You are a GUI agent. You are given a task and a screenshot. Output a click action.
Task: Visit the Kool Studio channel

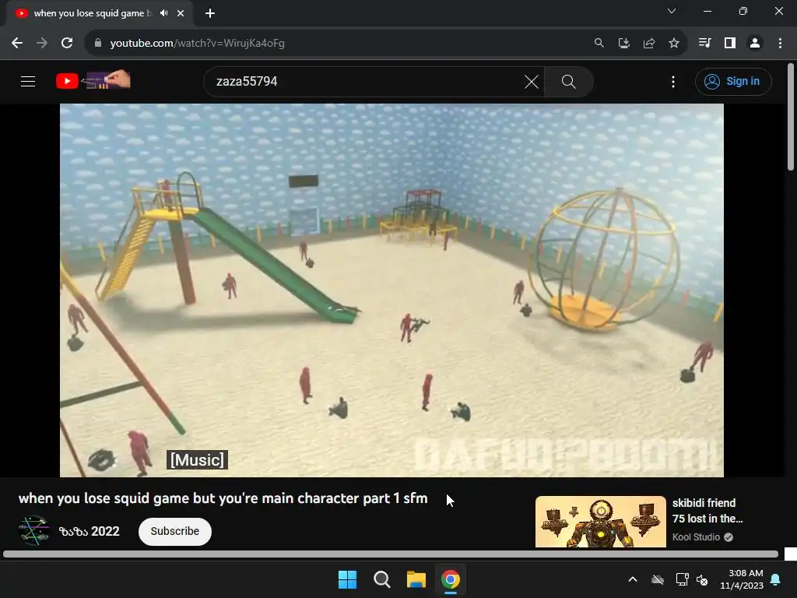pyautogui.click(x=696, y=537)
